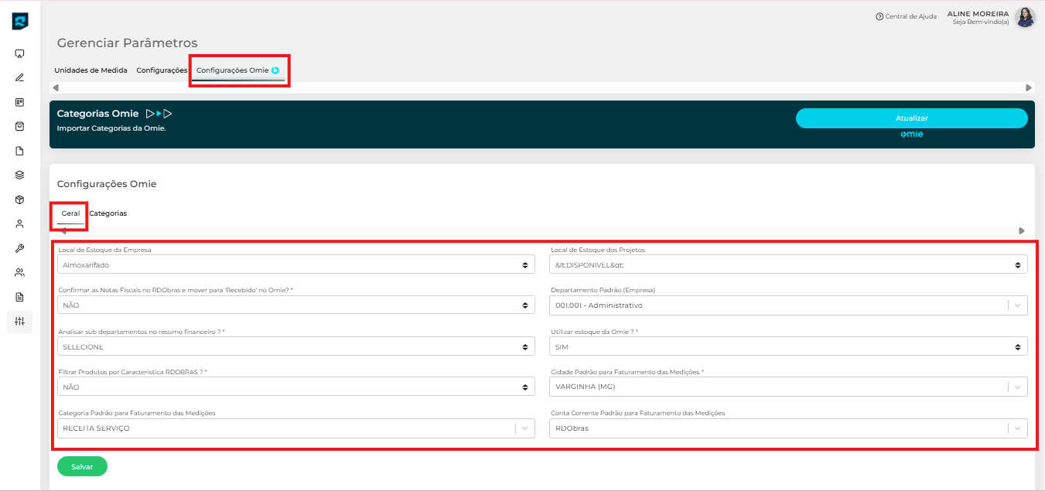Open the multiple users sidebar icon

pos(19,272)
